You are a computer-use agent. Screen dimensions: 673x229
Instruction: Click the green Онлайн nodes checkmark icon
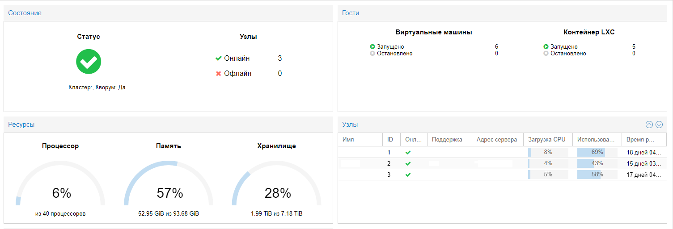pos(219,58)
